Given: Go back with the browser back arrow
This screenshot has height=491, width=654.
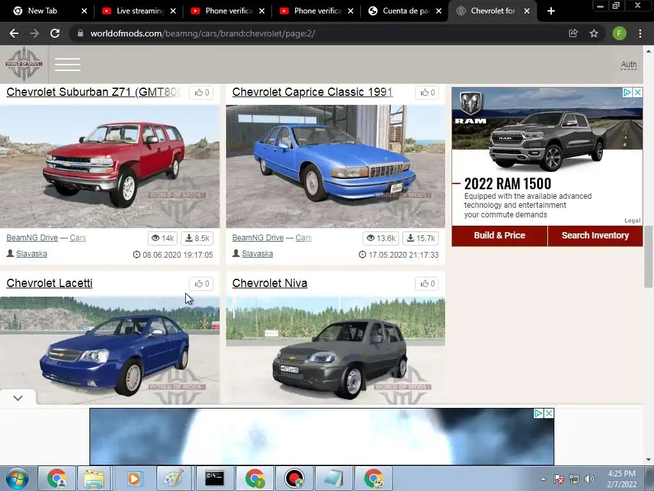Looking at the screenshot, I should click(x=14, y=33).
